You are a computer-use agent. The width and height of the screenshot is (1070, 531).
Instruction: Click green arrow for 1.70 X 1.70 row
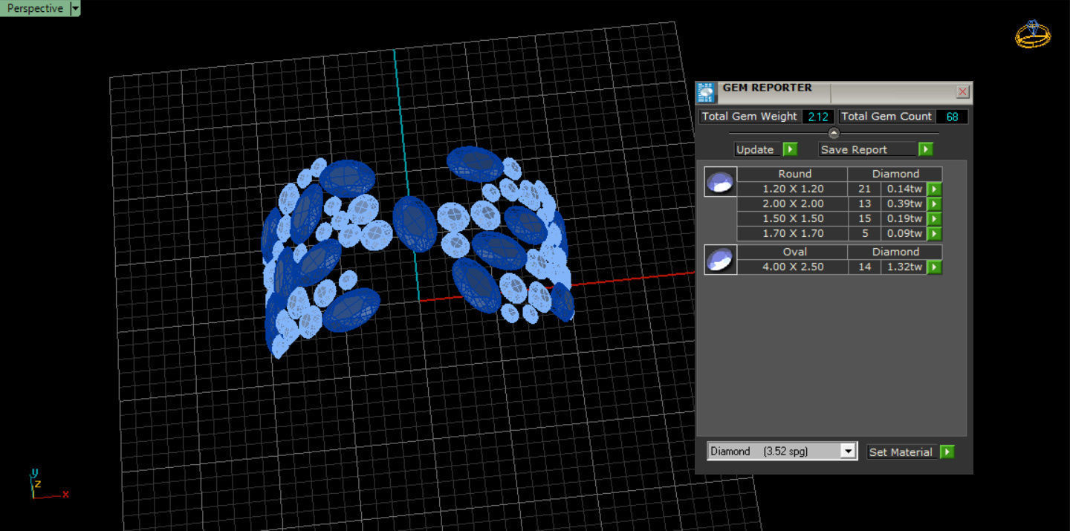pos(934,233)
